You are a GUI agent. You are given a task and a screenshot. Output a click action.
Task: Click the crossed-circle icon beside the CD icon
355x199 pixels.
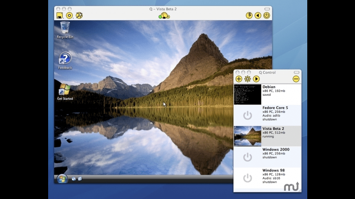79,15
